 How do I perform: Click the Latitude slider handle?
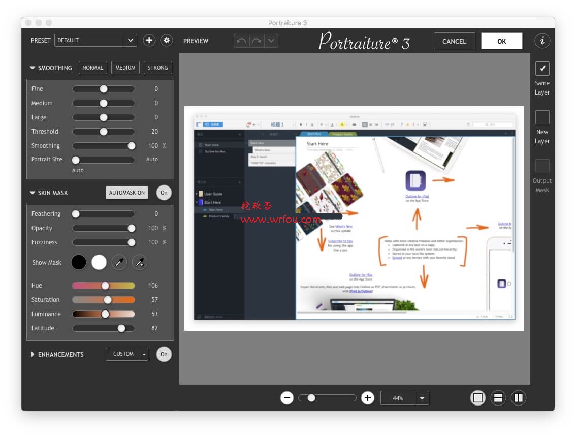click(x=121, y=328)
